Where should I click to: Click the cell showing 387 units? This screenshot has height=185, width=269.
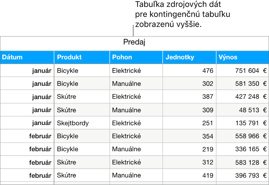[208, 97]
